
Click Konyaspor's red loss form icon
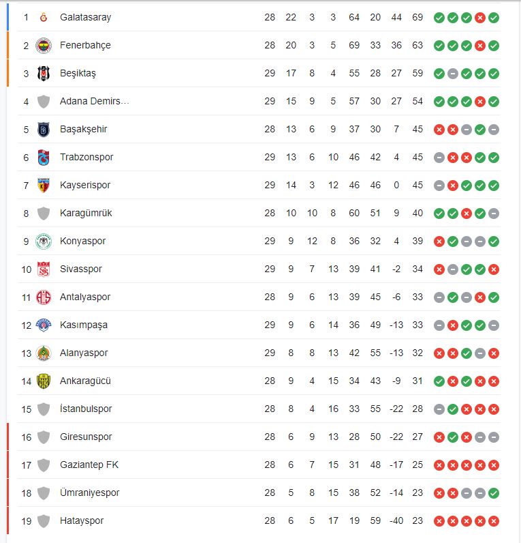(439, 241)
